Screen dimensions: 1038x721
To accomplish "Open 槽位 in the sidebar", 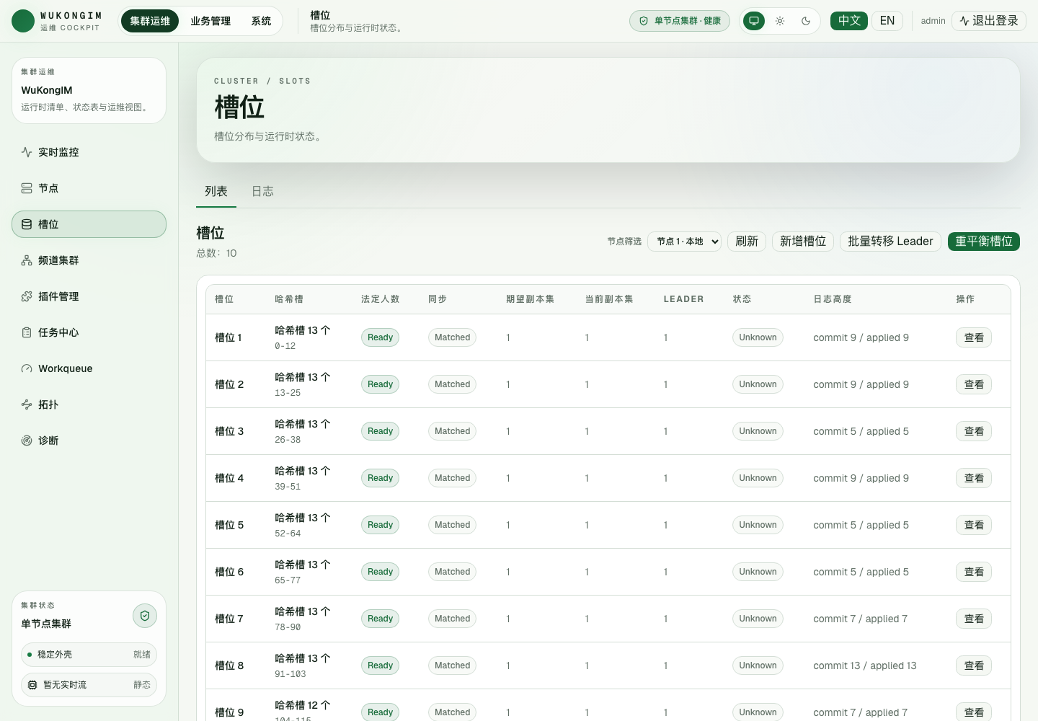I will tap(89, 224).
